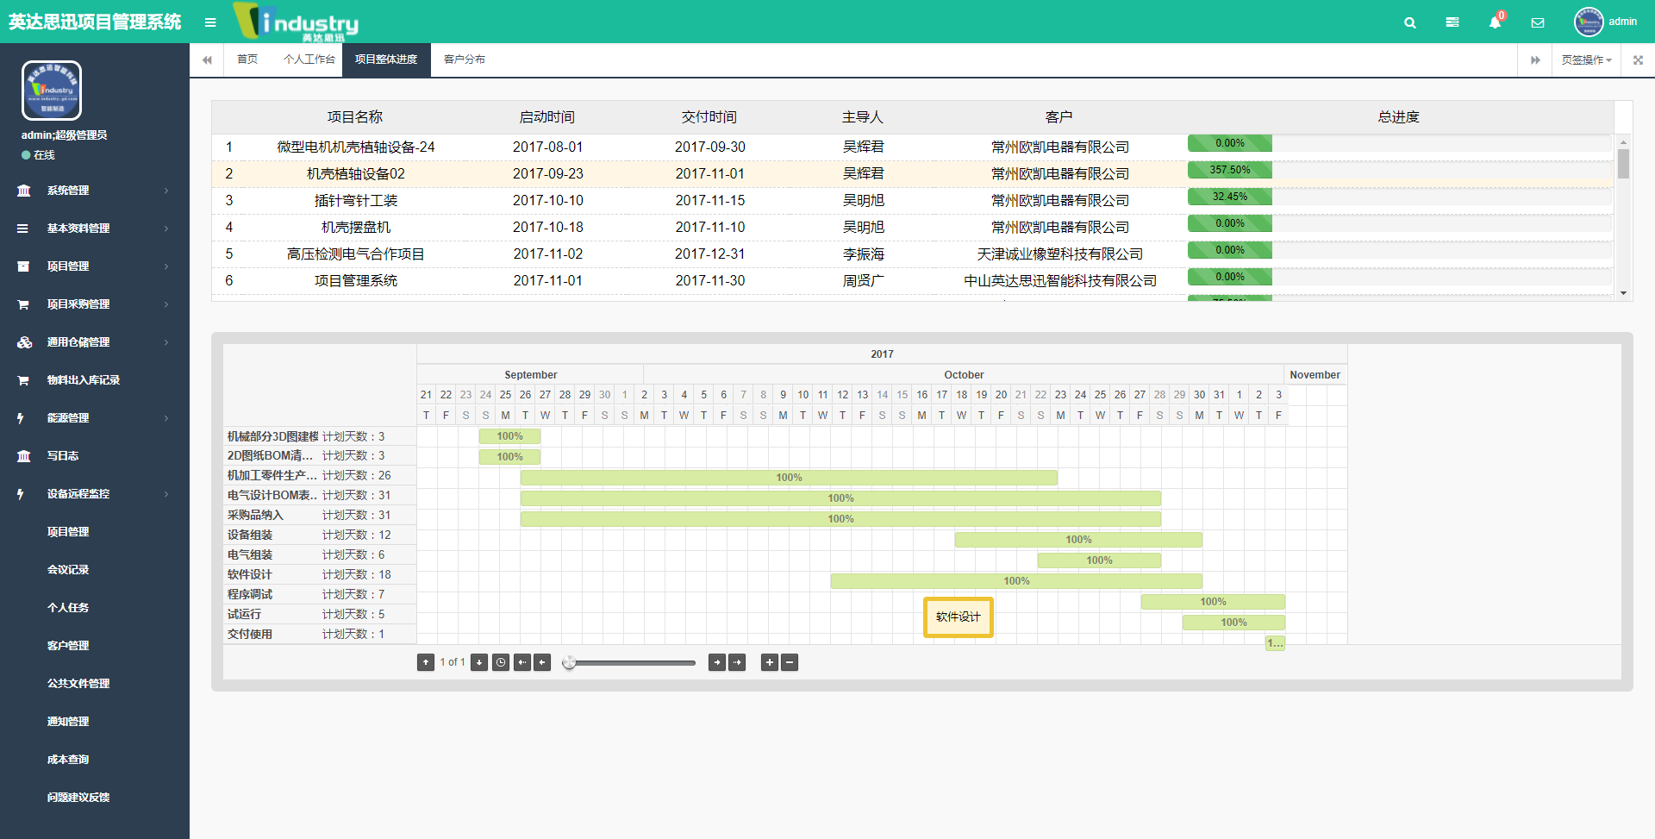Expand 项目管理 chevron with icon

tap(166, 266)
